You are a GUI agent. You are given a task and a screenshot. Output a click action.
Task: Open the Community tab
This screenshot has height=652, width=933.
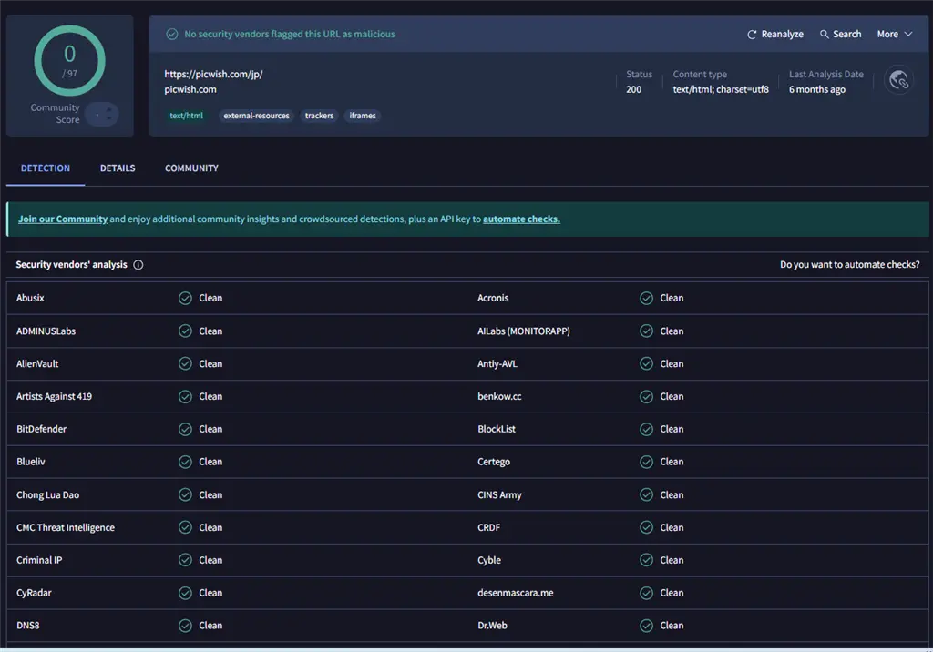pos(191,168)
